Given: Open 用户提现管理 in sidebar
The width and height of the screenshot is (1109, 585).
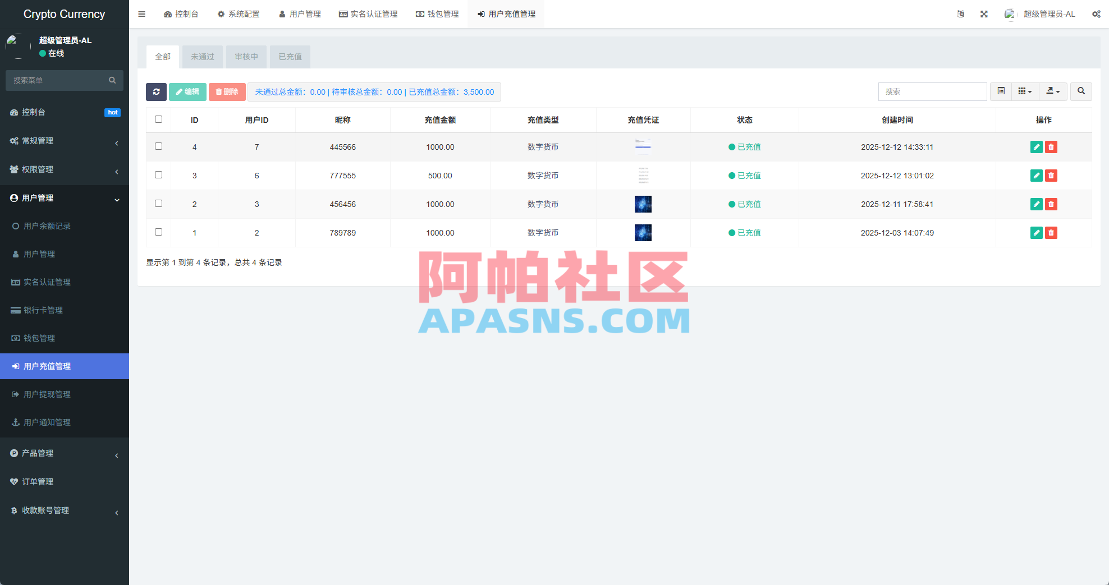Looking at the screenshot, I should (x=65, y=394).
